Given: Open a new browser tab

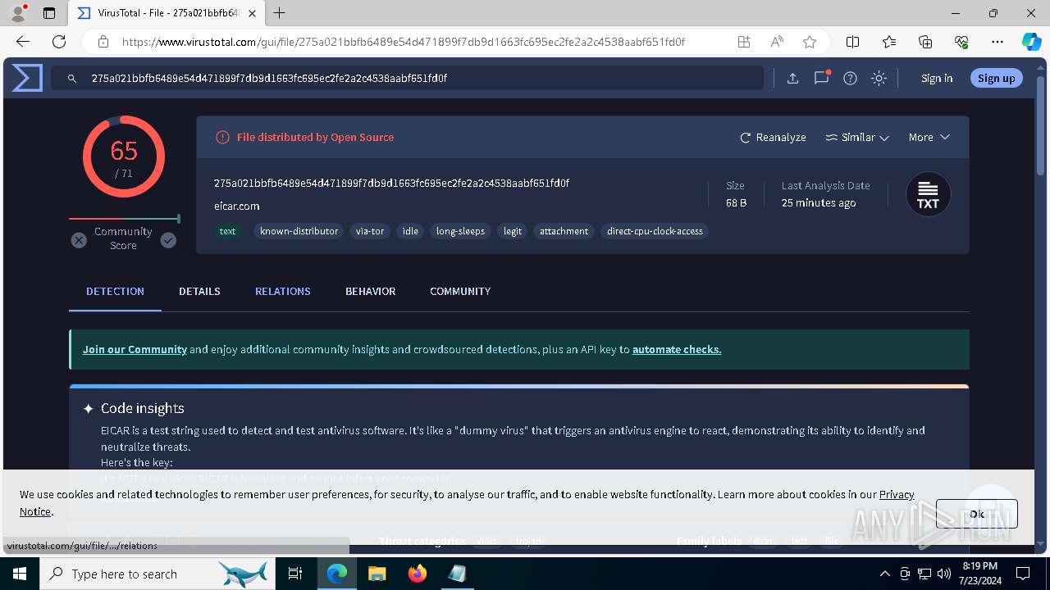Looking at the screenshot, I should point(280,13).
